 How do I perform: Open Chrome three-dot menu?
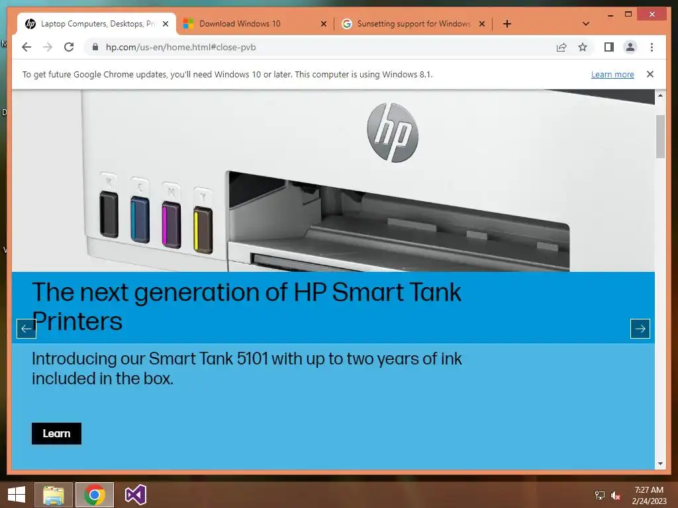(652, 47)
